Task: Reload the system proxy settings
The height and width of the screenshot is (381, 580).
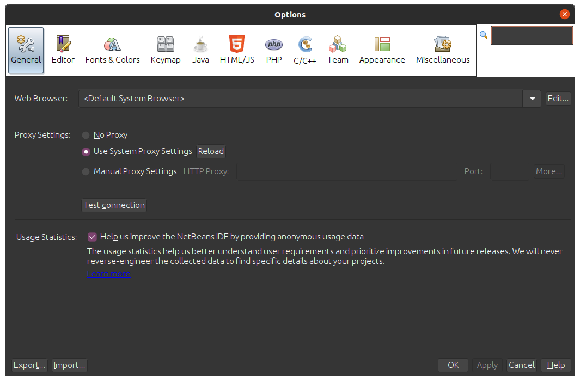Action: click(211, 151)
